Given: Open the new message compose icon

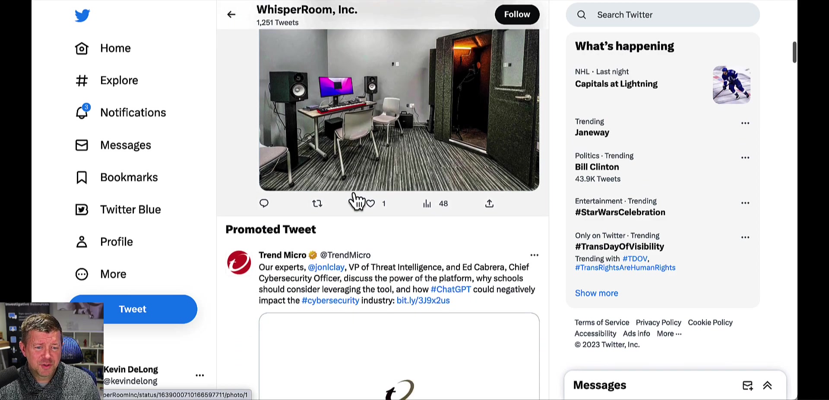Looking at the screenshot, I should [747, 386].
